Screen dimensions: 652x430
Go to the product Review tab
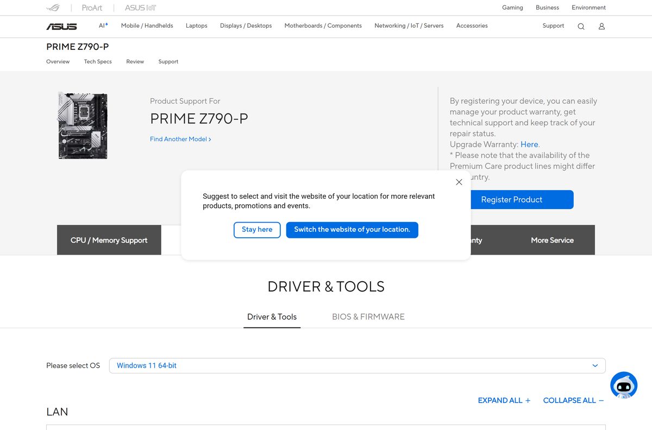pyautogui.click(x=135, y=61)
